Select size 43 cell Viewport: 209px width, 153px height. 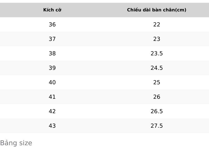52,126
